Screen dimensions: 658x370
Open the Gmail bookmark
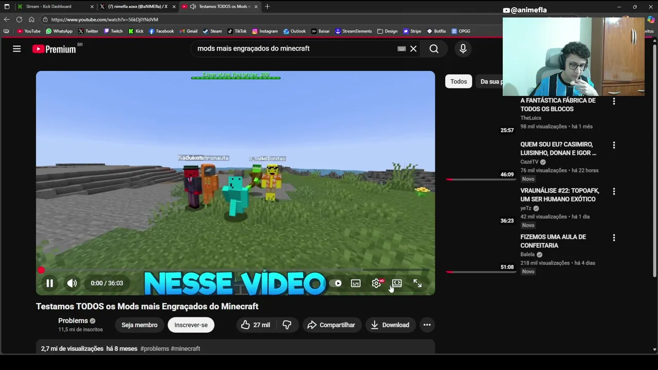tap(188, 31)
